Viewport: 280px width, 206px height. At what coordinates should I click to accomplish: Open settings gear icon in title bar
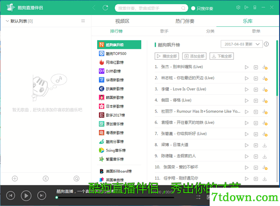pyautogui.click(x=238, y=8)
